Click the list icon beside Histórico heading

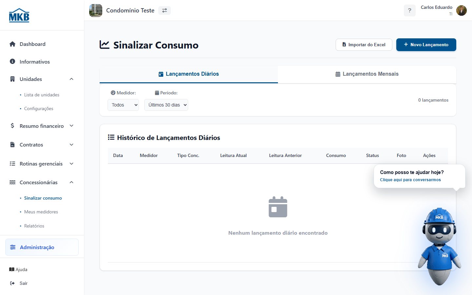(x=111, y=137)
